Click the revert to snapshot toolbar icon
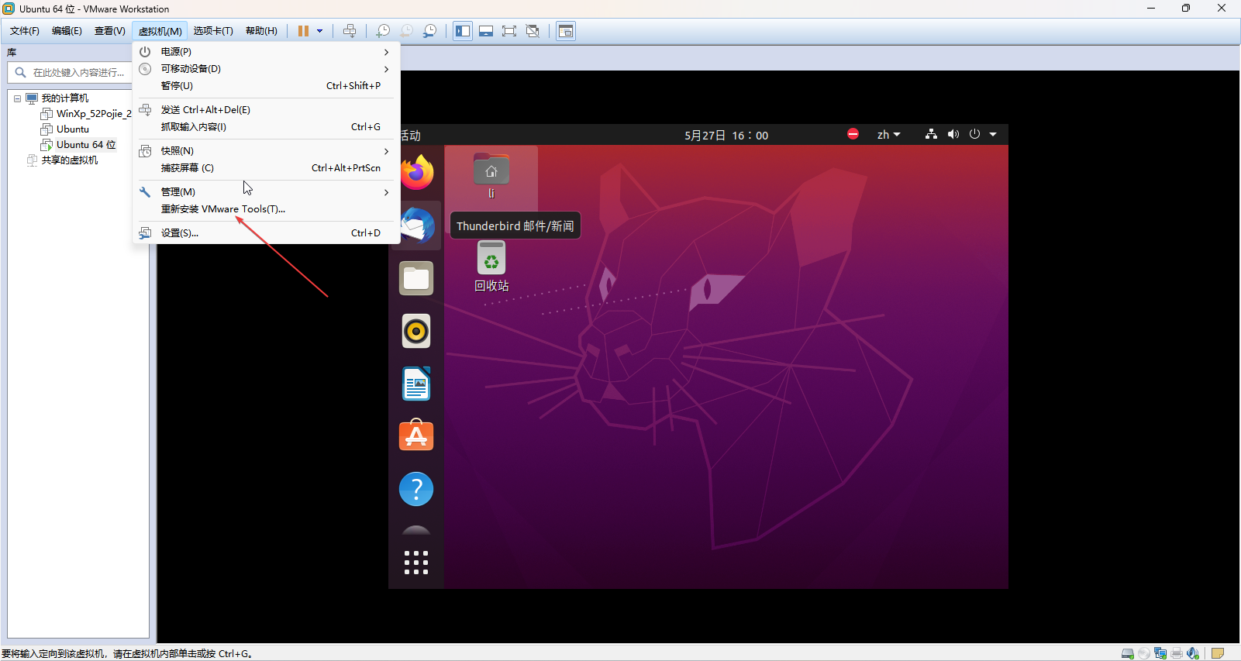The height and width of the screenshot is (661, 1241). (x=406, y=31)
